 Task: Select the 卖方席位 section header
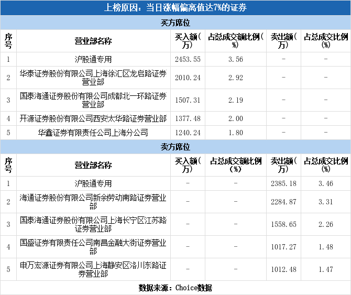coord(175,147)
